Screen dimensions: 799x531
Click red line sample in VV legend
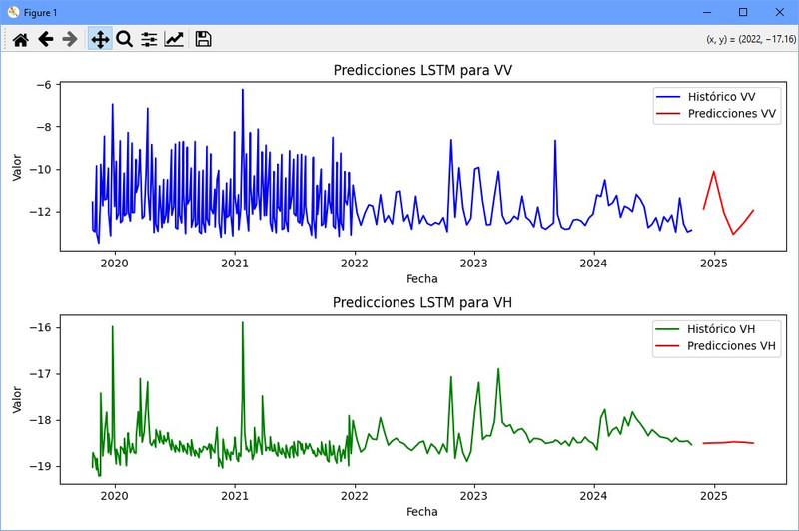668,114
